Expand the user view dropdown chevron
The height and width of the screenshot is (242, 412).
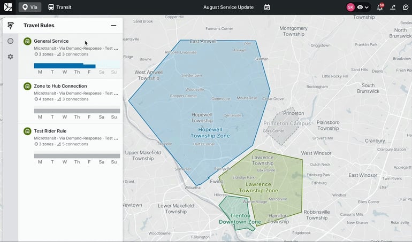pos(367,7)
